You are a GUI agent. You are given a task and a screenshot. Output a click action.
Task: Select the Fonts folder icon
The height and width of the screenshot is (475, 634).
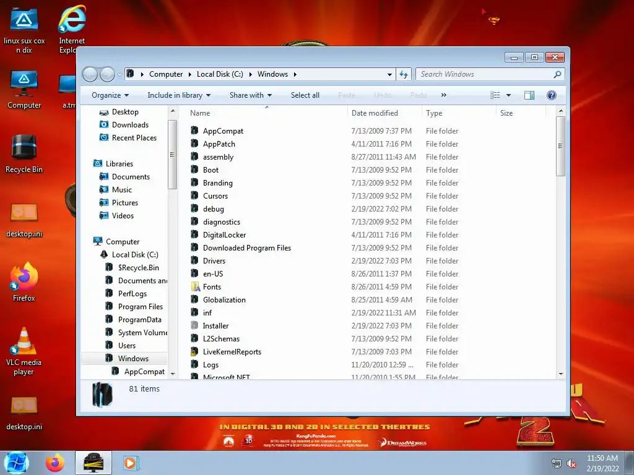(x=195, y=287)
